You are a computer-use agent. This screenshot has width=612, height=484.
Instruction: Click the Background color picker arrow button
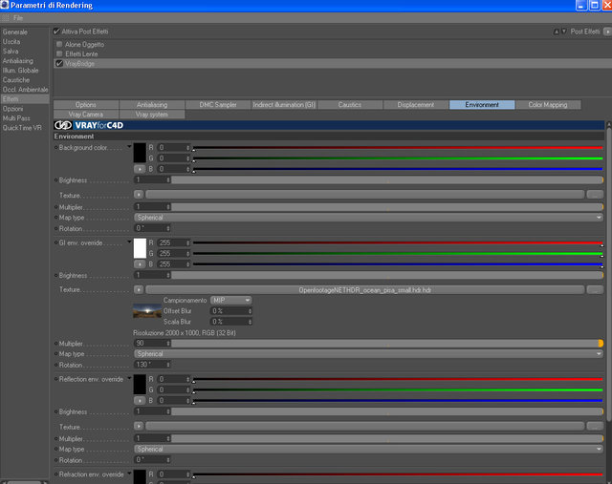(x=140, y=169)
